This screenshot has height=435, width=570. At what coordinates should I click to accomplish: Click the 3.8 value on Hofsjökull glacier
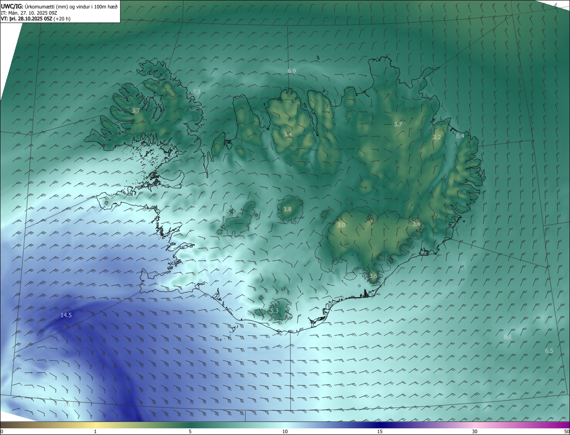(x=287, y=209)
